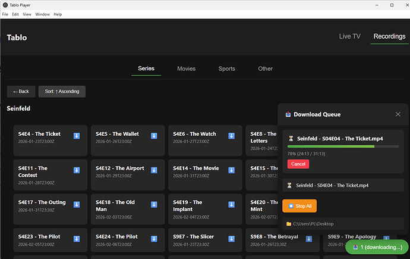Switch to the Recordings tab

pyautogui.click(x=389, y=36)
